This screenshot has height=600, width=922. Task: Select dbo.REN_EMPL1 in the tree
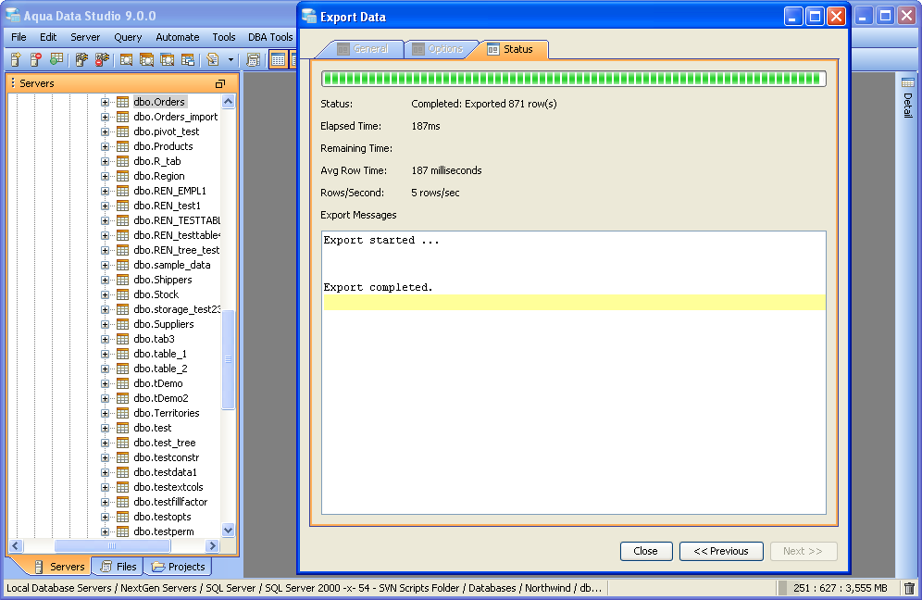169,191
